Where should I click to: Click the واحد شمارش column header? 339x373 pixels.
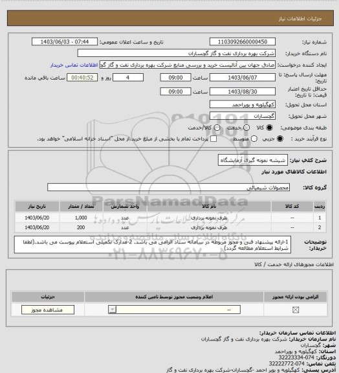125,206
